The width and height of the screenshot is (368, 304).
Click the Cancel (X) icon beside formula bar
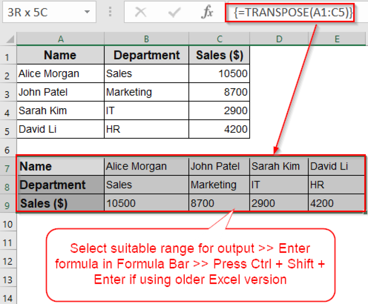click(x=141, y=12)
